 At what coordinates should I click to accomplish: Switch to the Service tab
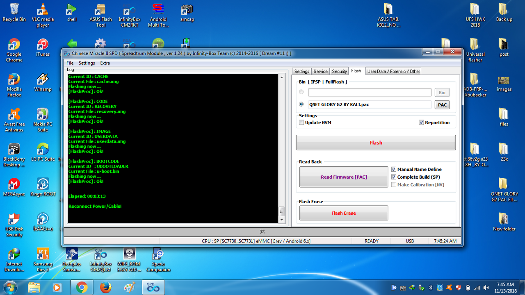click(321, 71)
